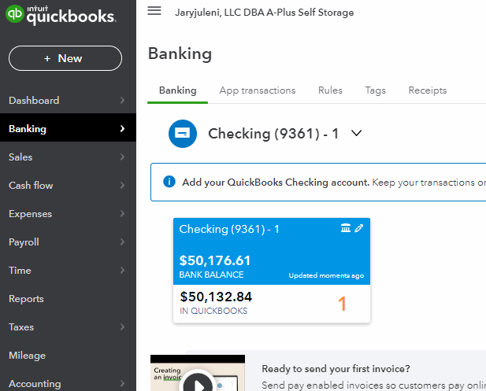Expand the Dashboard sidebar chevron
The width and height of the screenshot is (486, 391).
click(x=122, y=100)
